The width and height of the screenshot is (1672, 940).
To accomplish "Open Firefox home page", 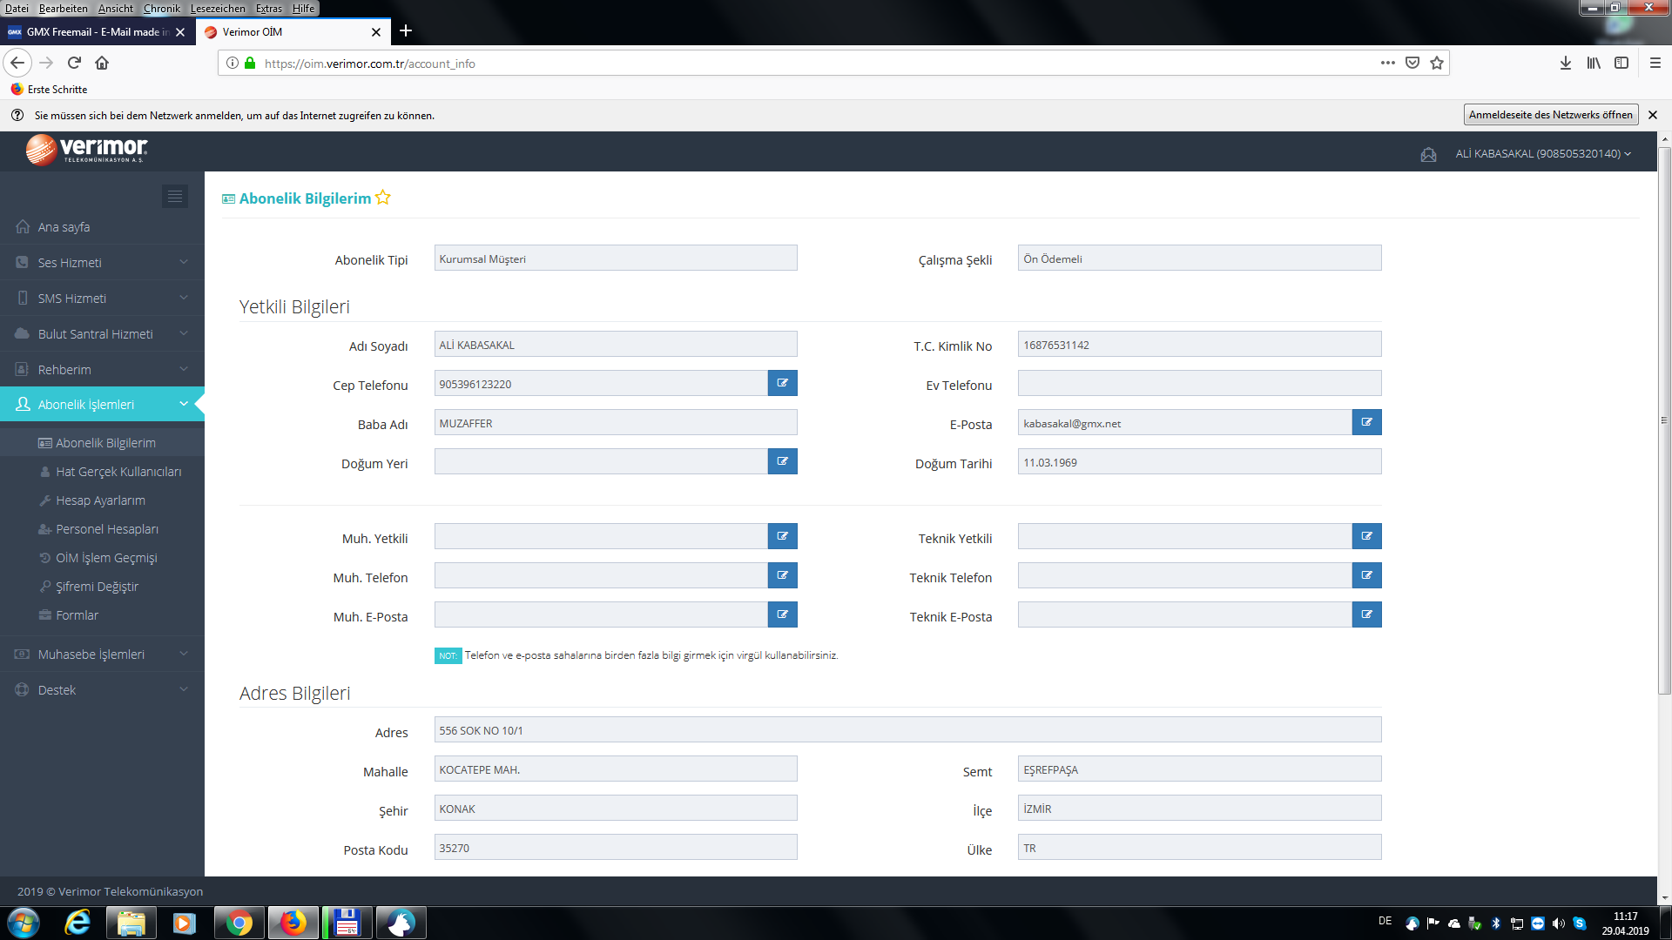I will pos(102,63).
